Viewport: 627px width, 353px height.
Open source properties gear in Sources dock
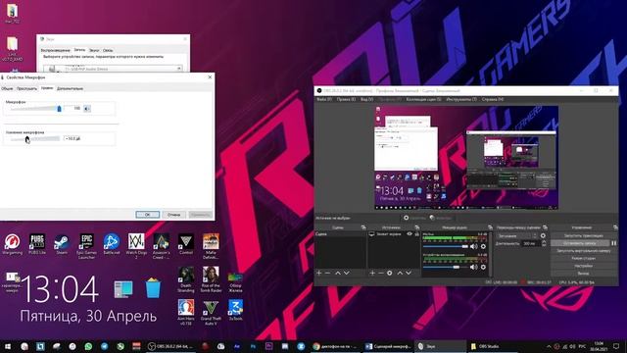click(x=390, y=273)
